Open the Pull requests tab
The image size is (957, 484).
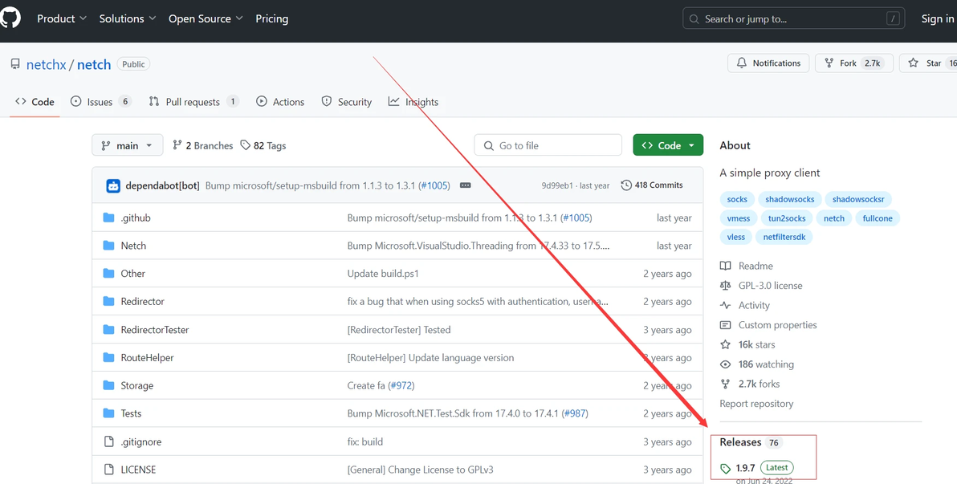pos(193,102)
